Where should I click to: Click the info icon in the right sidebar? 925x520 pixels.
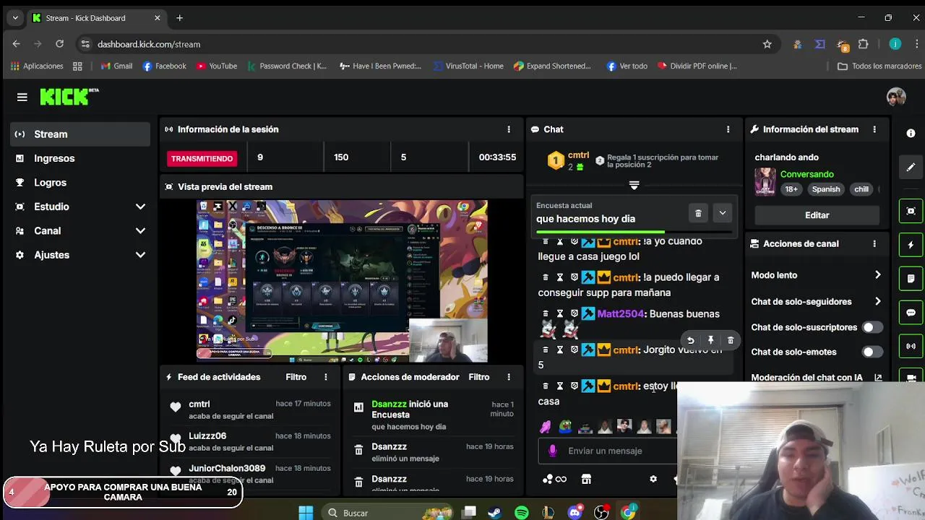911,134
